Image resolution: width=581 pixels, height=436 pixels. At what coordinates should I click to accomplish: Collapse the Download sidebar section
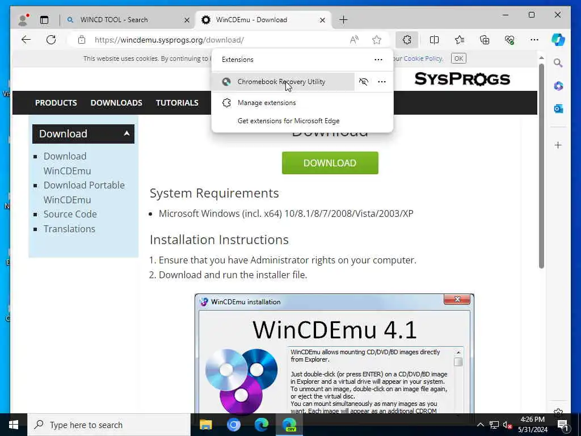(x=127, y=133)
